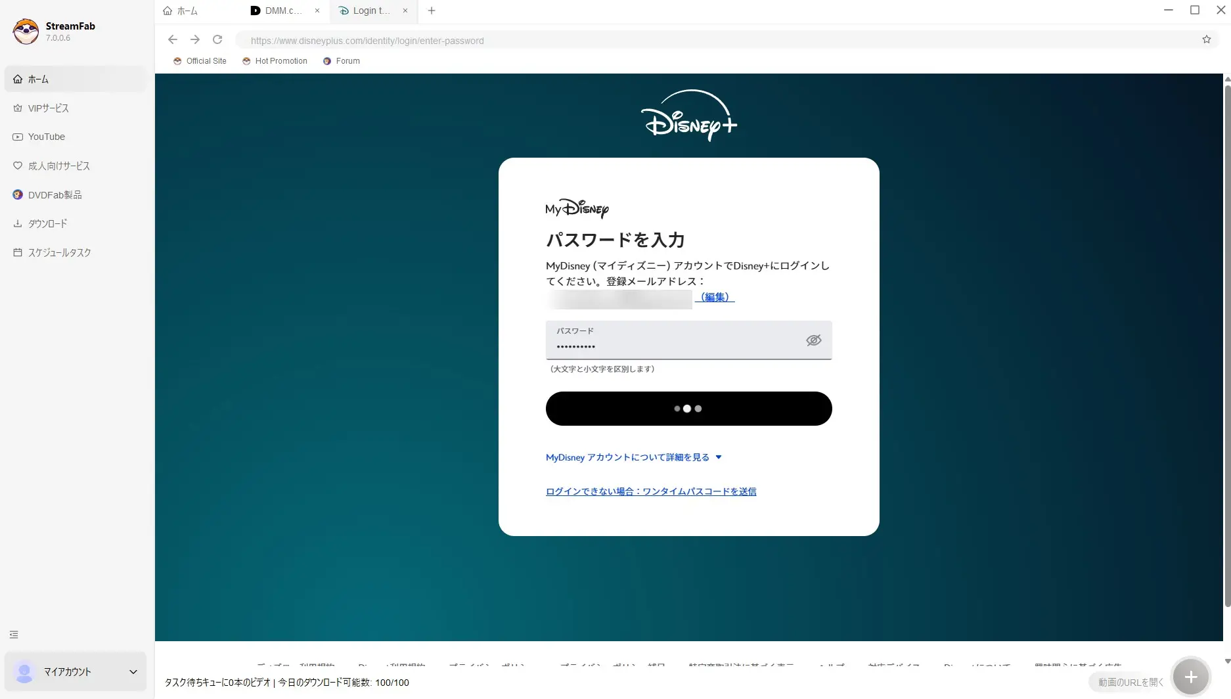Image resolution: width=1231 pixels, height=699 pixels.
Task: Click the Disney+ logo
Action: [x=689, y=116]
